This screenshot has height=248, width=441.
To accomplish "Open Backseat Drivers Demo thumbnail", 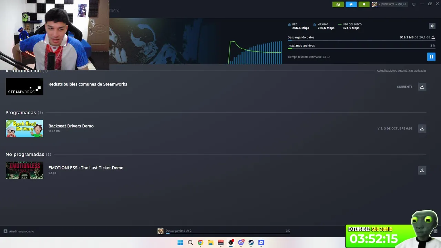I will point(24,128).
